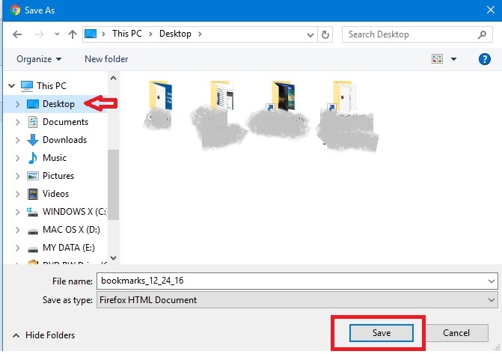Screen dimensions: 502x354
Task: Refresh the Desktop folder listing
Action: click(x=325, y=34)
